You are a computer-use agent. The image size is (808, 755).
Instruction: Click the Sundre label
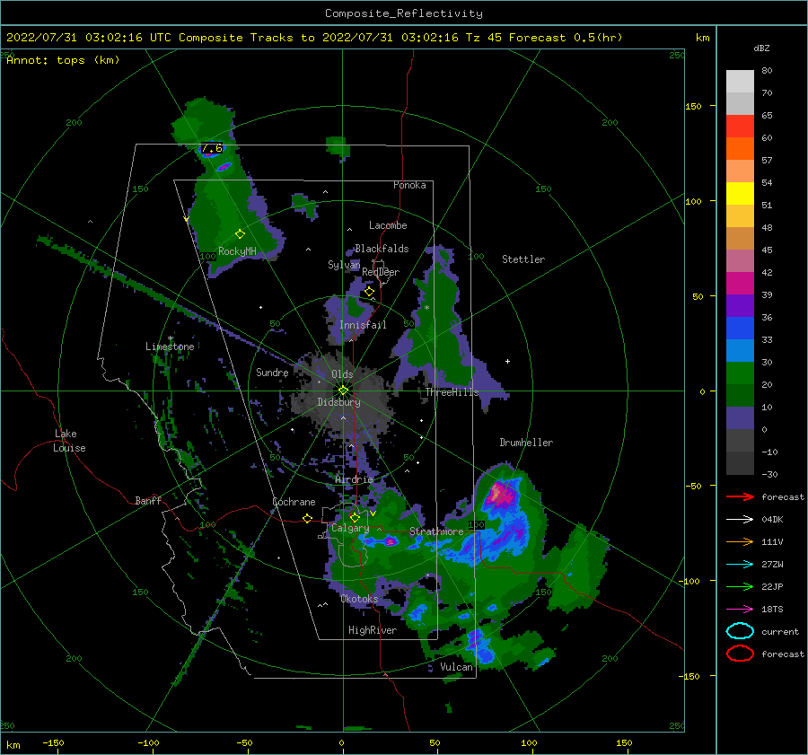pos(272,373)
